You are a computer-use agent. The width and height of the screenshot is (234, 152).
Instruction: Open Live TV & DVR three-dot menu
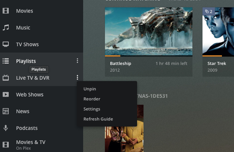click(x=77, y=77)
